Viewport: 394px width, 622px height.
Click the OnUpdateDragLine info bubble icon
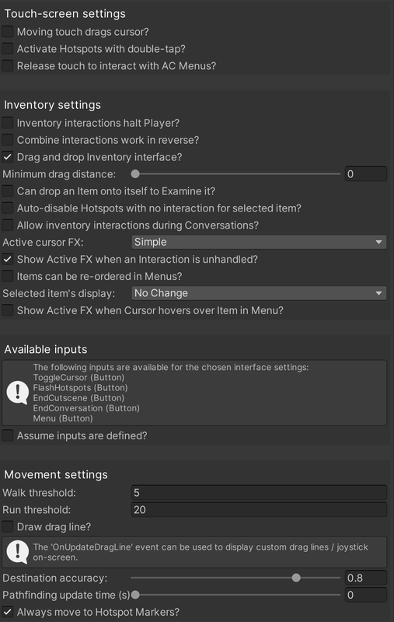tap(18, 552)
